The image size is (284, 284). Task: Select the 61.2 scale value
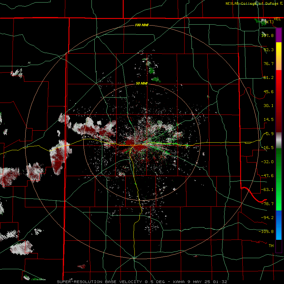click(x=269, y=78)
